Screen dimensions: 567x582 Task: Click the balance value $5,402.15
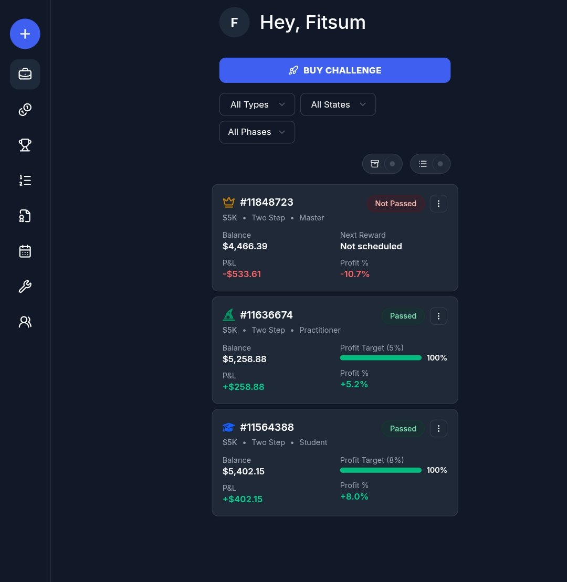244,471
